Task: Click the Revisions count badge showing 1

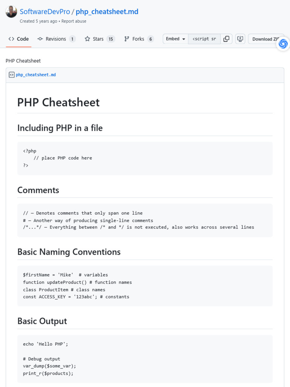Action: pyautogui.click(x=72, y=39)
